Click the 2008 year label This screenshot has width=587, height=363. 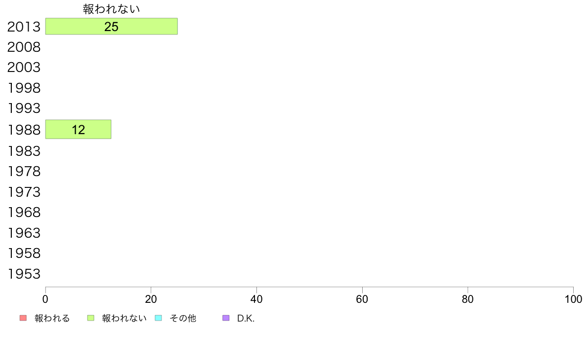pos(24,47)
